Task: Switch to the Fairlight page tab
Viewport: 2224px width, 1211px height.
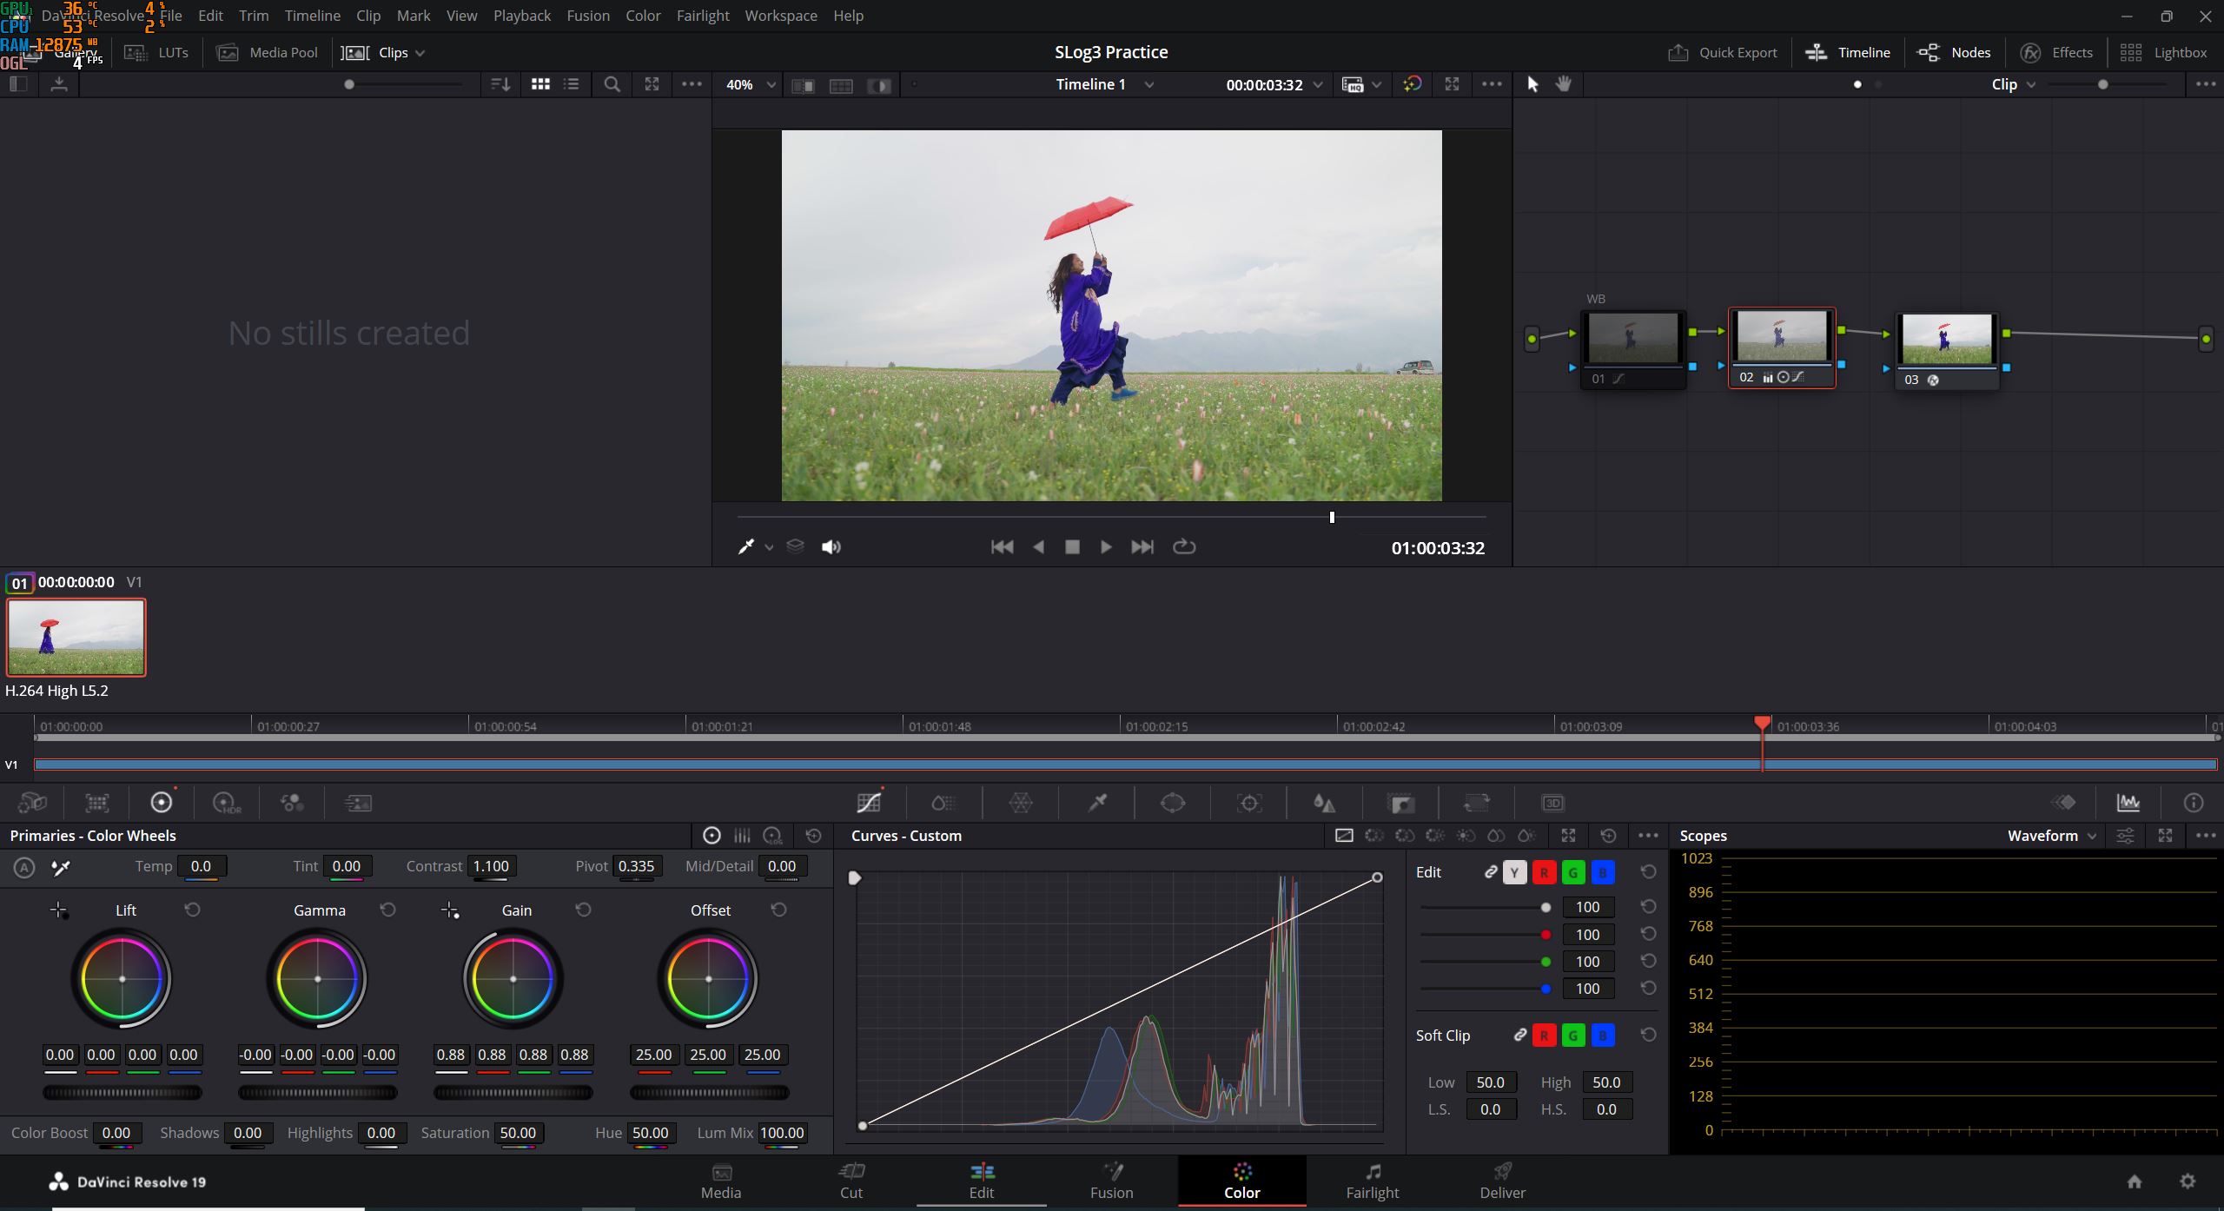Action: click(x=1373, y=1181)
